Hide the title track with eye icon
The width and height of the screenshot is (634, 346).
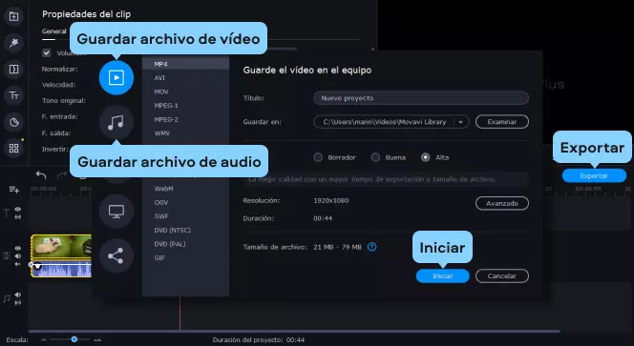[x=18, y=209]
